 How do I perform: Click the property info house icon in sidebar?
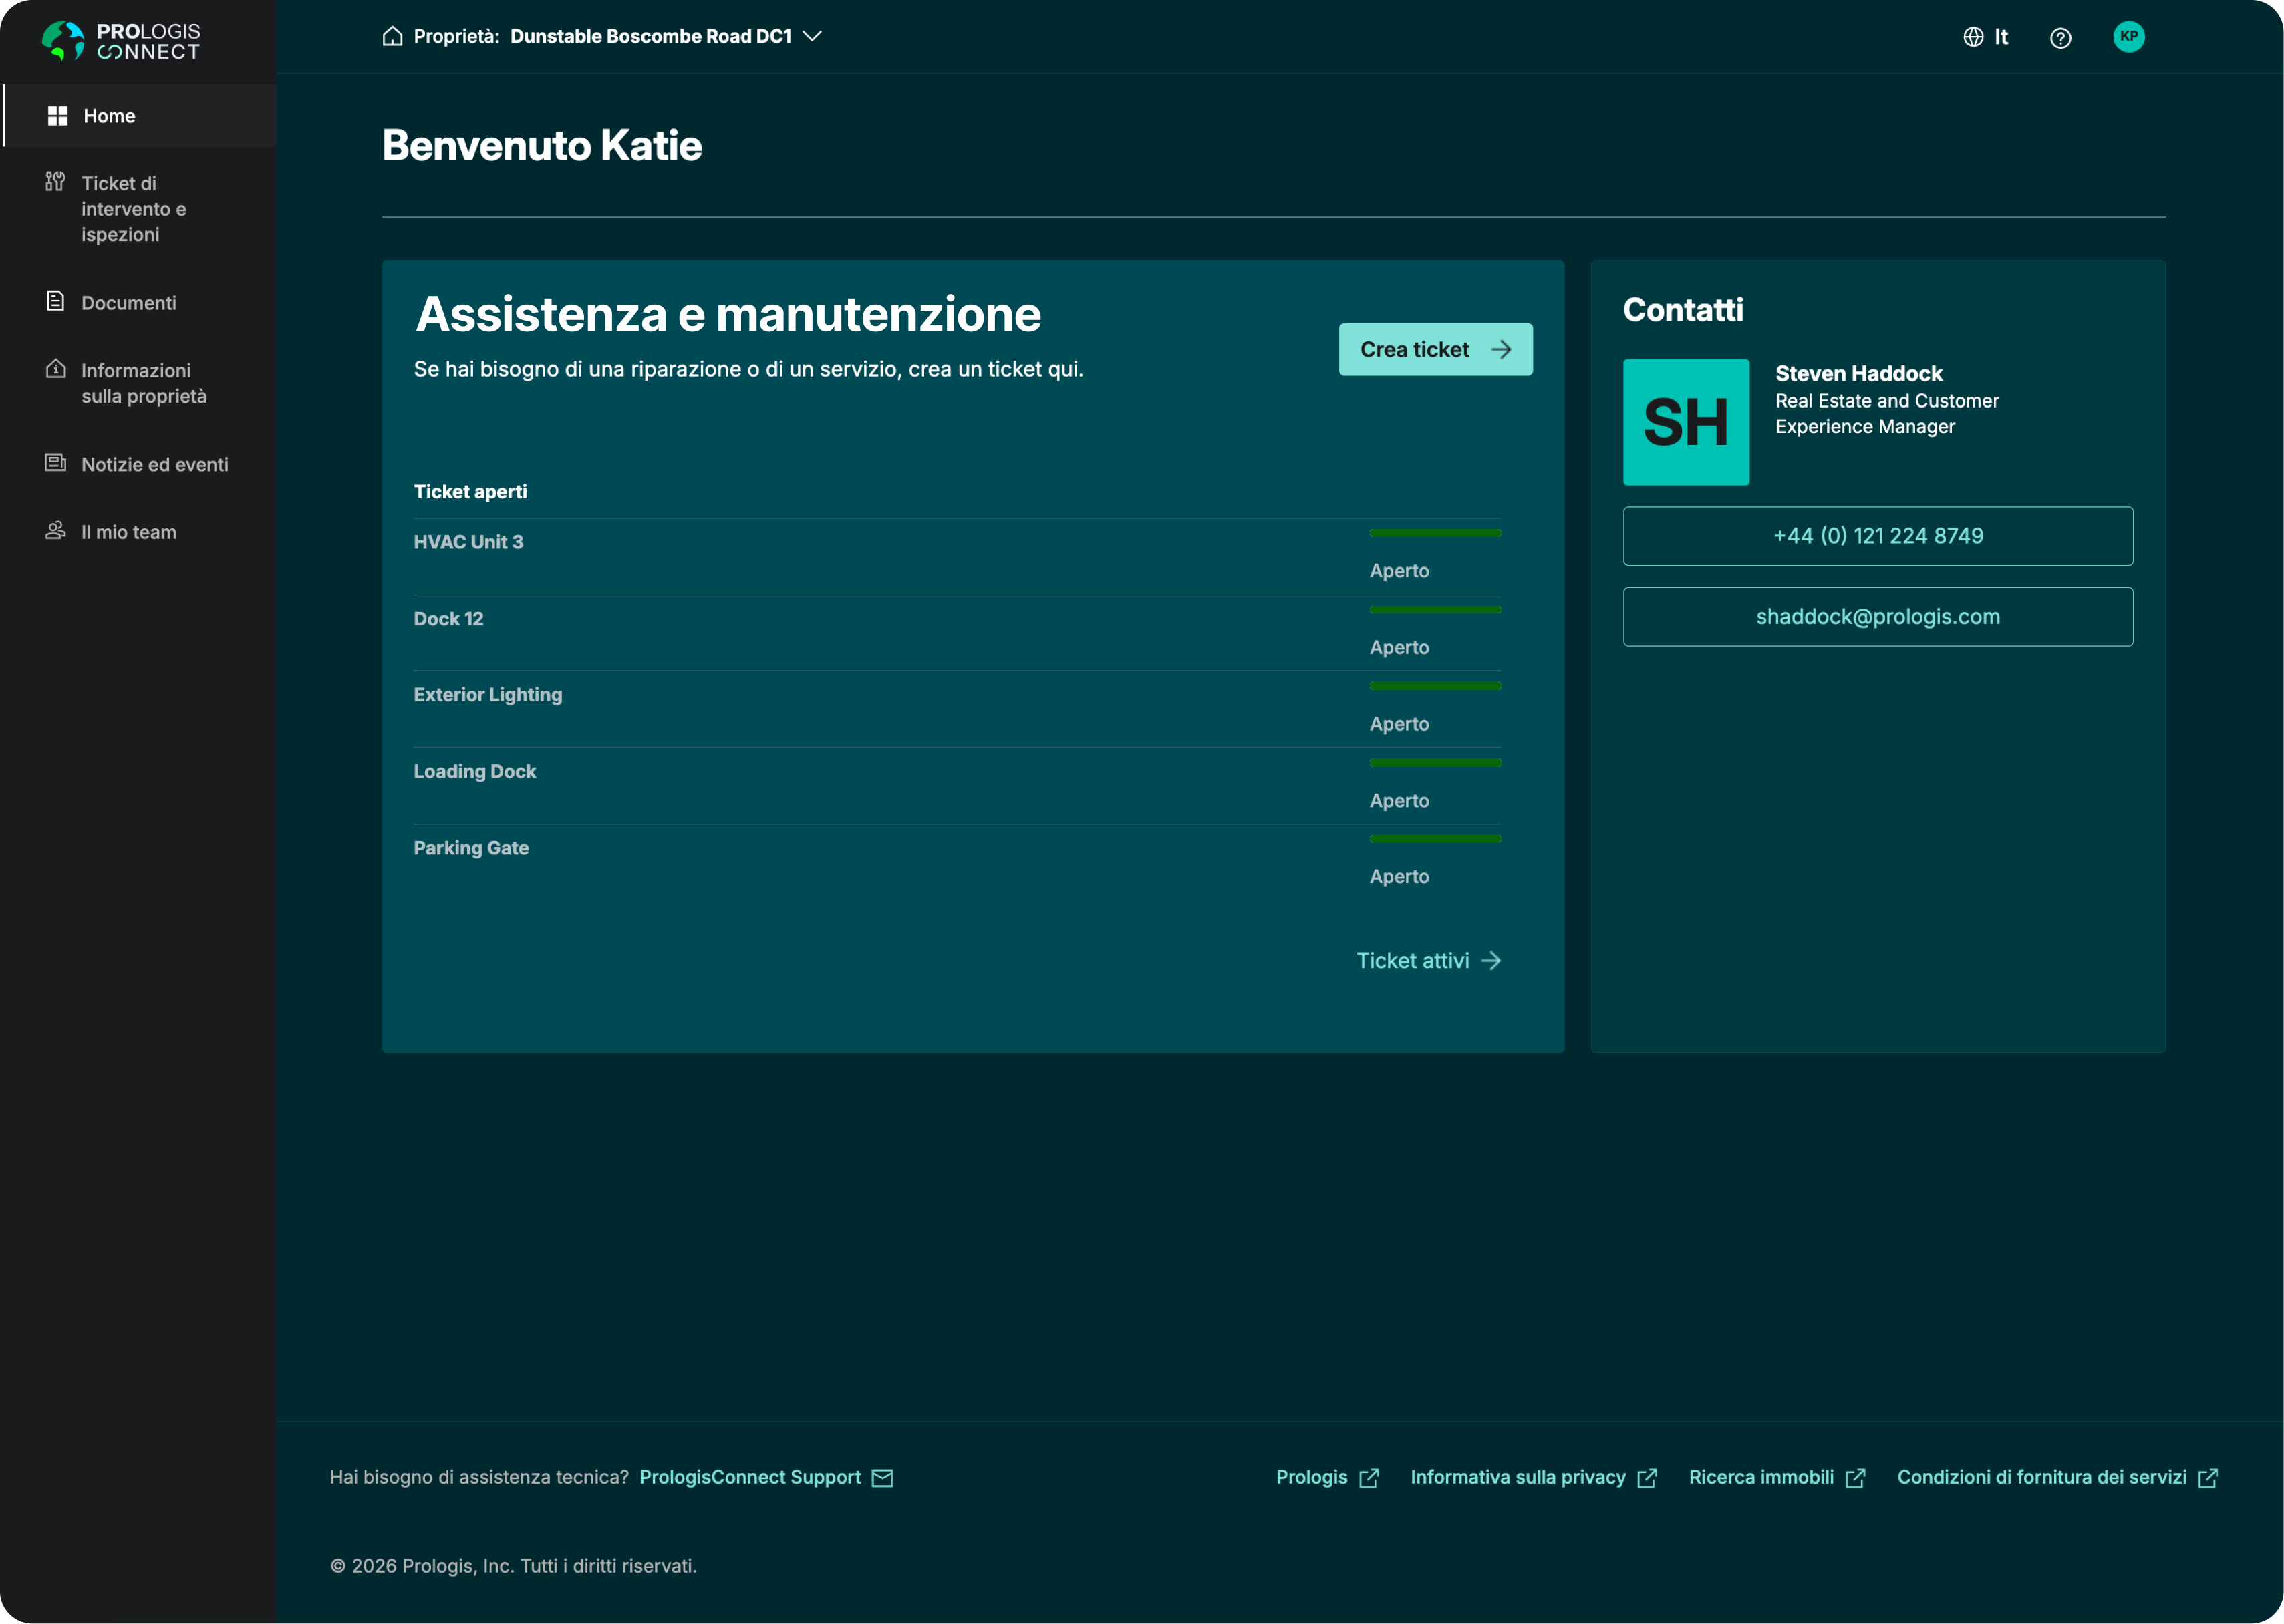point(56,369)
